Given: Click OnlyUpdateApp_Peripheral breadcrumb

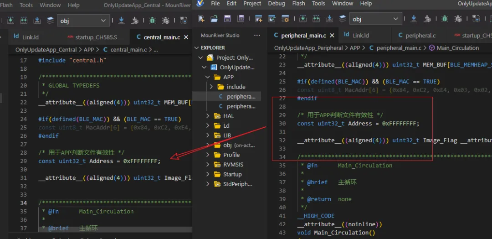Looking at the screenshot, I should tap(308, 48).
